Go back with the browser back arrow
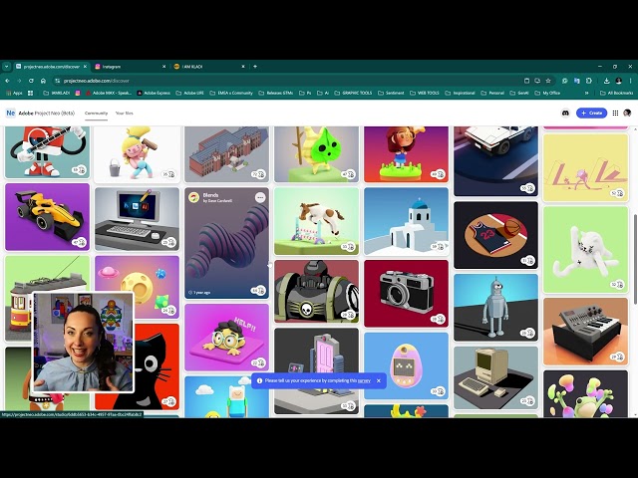 click(x=7, y=81)
